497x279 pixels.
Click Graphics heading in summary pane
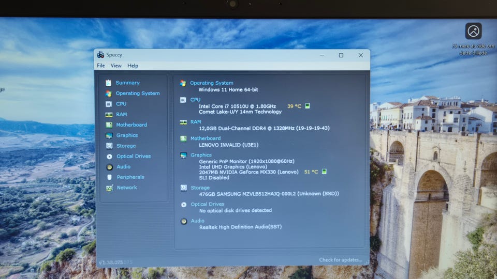coord(201,155)
